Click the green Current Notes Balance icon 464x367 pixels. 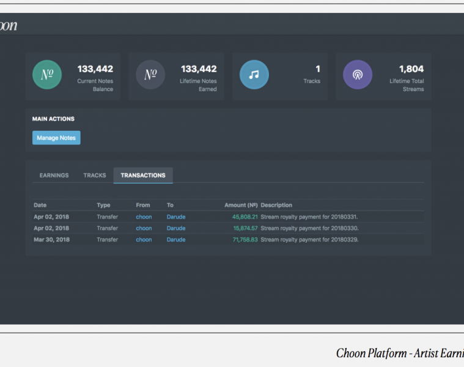tap(47, 75)
